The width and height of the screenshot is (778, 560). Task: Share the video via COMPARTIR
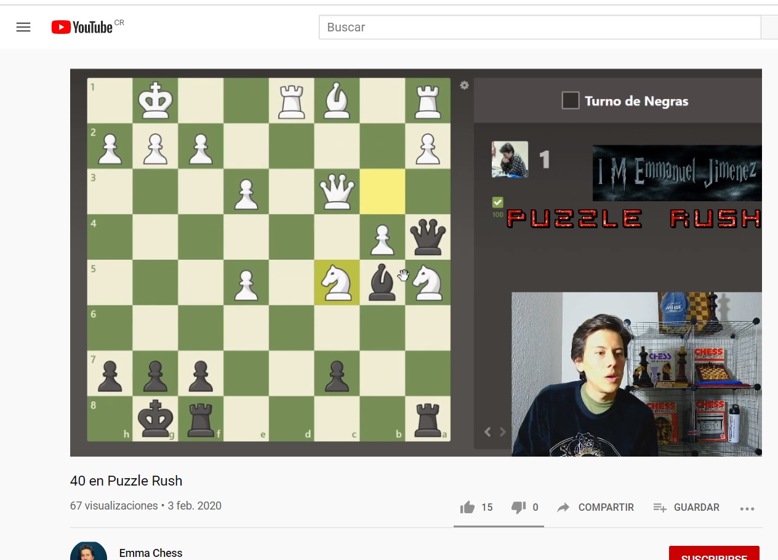pos(595,507)
